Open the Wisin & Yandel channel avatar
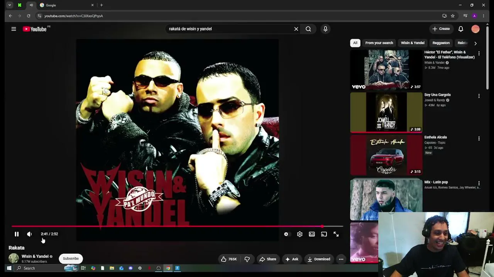494x277 pixels. tap(14, 259)
